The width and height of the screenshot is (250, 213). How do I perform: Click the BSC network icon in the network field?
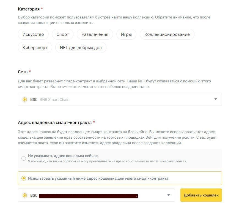(x=25, y=99)
